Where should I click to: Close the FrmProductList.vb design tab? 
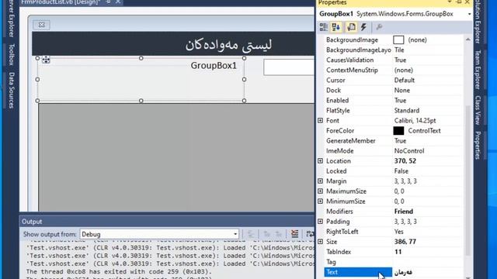coord(118,2)
